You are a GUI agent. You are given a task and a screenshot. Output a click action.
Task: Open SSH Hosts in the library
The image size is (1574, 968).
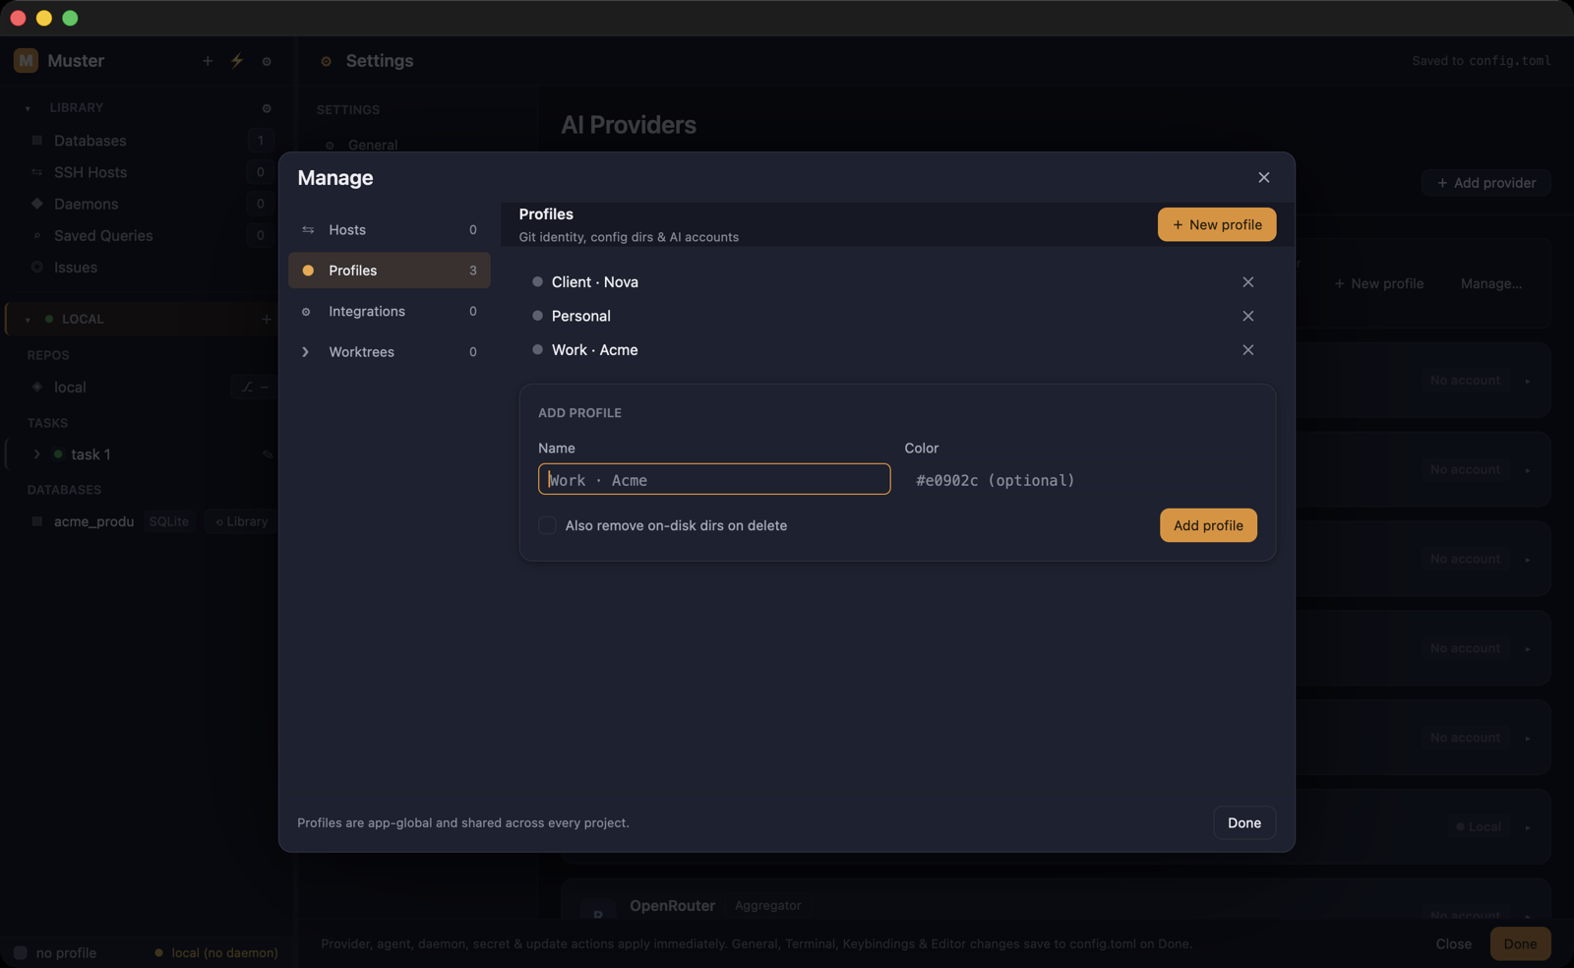pos(148,172)
